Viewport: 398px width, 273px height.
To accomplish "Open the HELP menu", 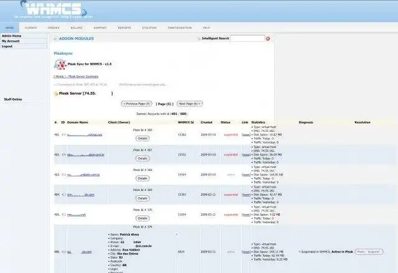I will [x=206, y=27].
